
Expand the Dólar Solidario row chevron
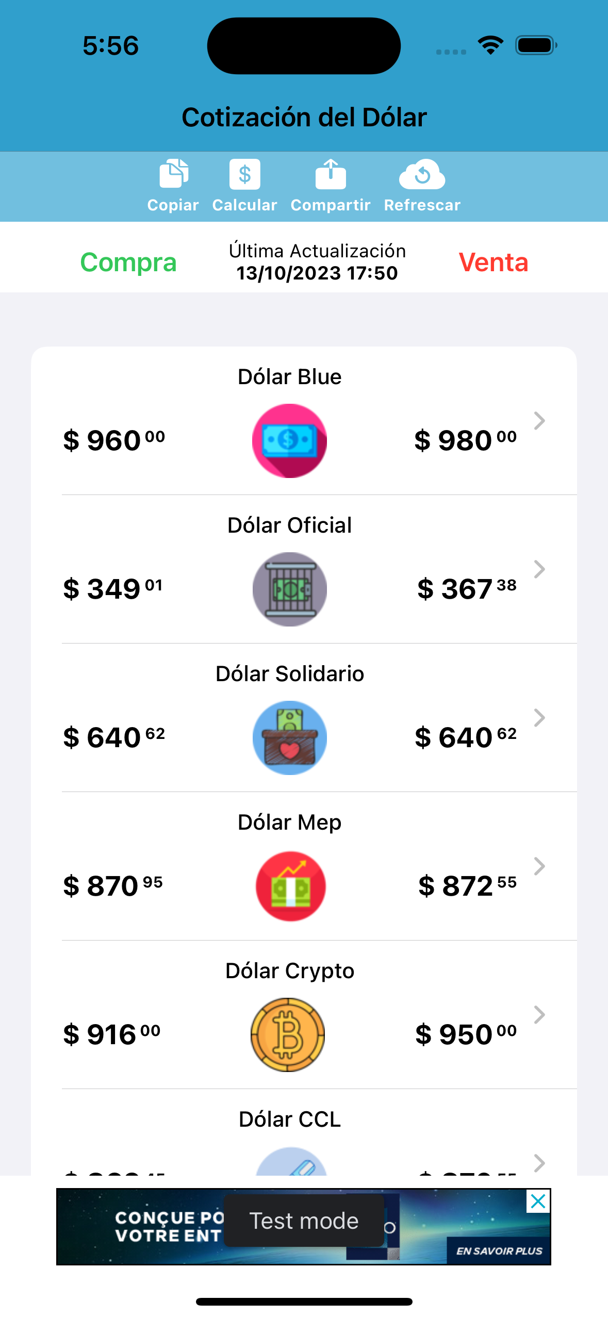click(539, 718)
